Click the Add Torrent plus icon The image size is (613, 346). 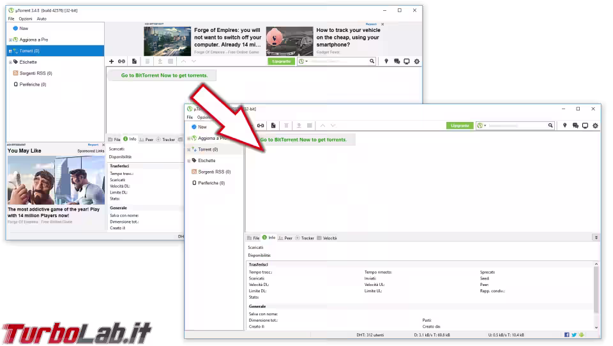coord(111,61)
